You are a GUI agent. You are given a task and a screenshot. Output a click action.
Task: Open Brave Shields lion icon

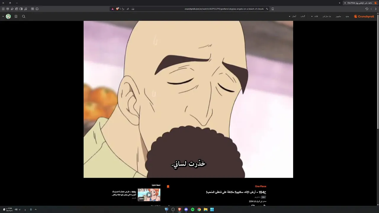click(118, 9)
